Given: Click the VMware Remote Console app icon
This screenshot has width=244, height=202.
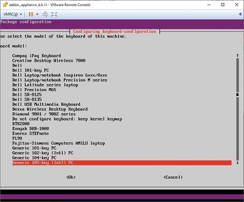Looking at the screenshot, I should pyautogui.click(x=5, y=5).
